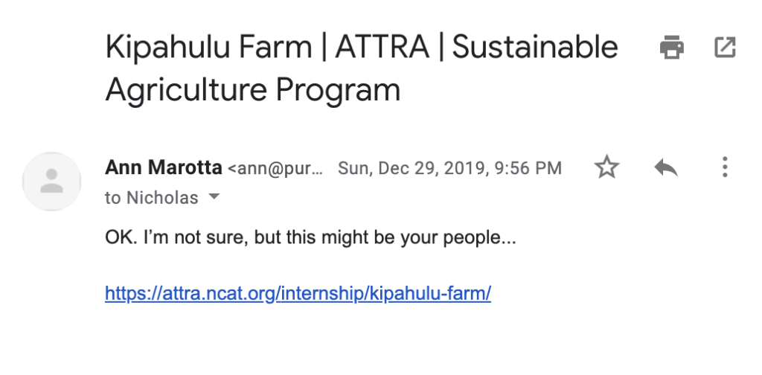The image size is (762, 375).
Task: Reply to Ann Marotta using the arrow icon
Action: coord(666,167)
